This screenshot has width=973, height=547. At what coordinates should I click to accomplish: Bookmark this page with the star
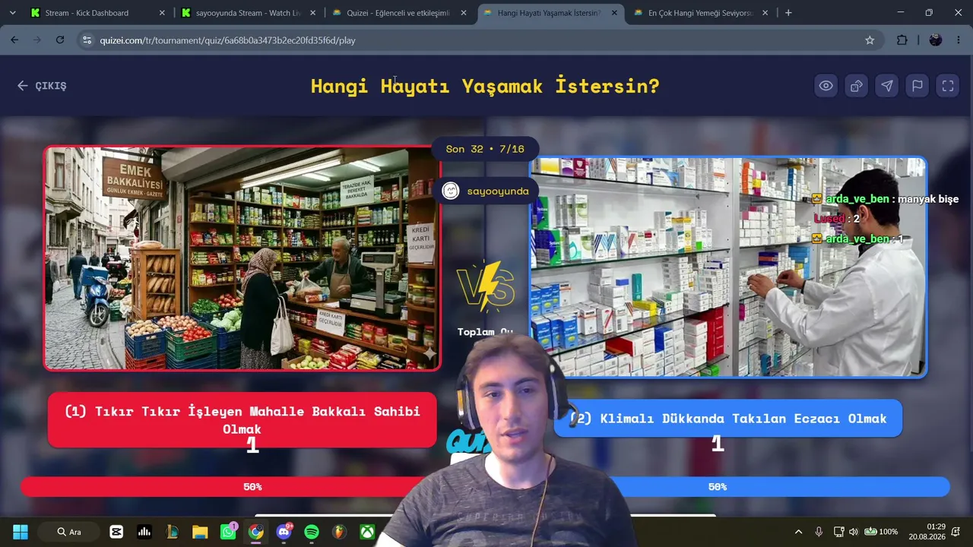tap(870, 40)
